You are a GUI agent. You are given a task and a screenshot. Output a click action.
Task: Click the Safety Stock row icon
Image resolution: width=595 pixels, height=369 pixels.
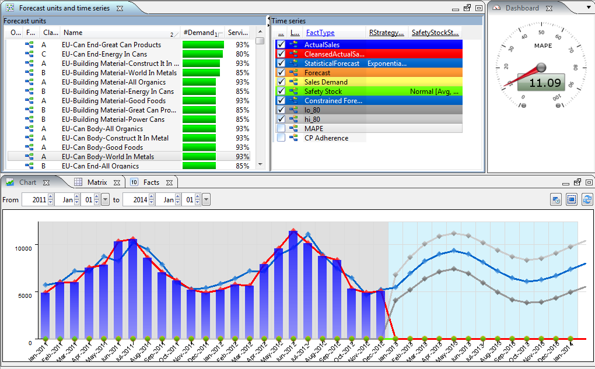(x=293, y=91)
